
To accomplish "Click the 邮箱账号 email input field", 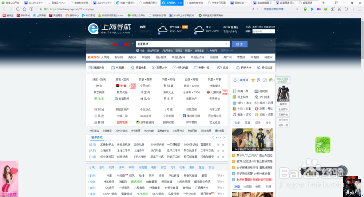I will point(264,31).
